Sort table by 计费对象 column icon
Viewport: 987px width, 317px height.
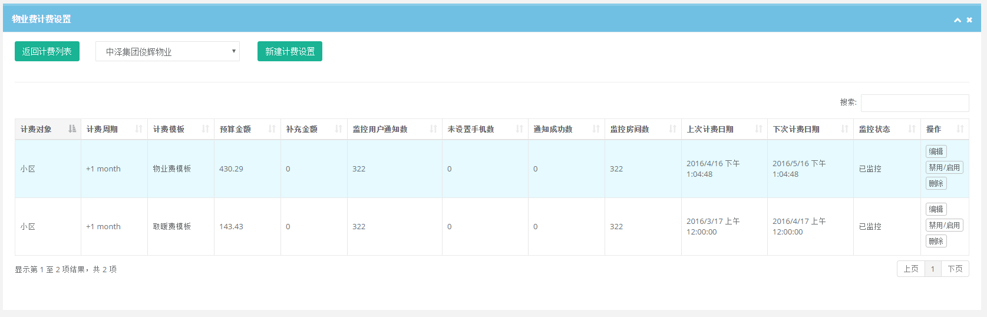[72, 129]
